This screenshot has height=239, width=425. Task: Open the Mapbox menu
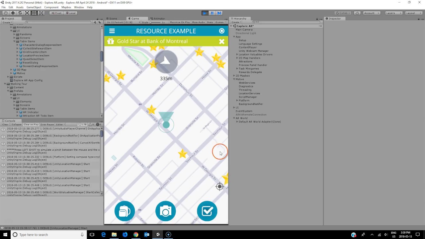66,7
